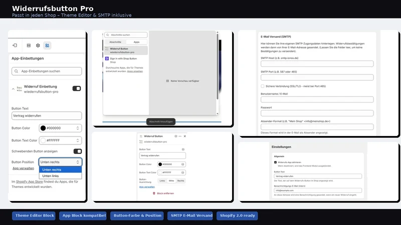
Task: Click Button Text field in embed panel
Action: click(x=47, y=115)
